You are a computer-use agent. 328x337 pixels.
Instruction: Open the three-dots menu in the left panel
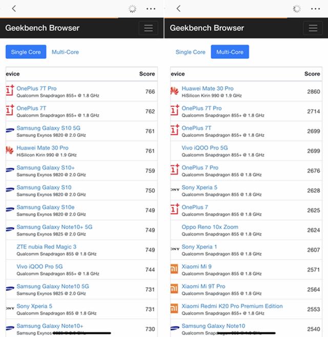[151, 9]
